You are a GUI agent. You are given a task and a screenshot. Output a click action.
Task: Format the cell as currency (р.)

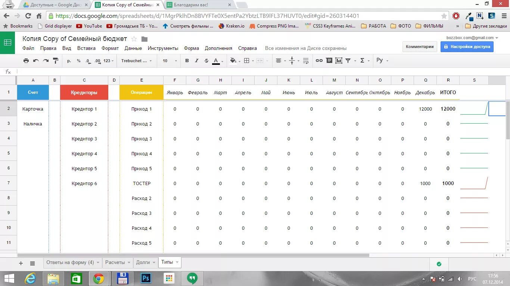tap(69, 61)
